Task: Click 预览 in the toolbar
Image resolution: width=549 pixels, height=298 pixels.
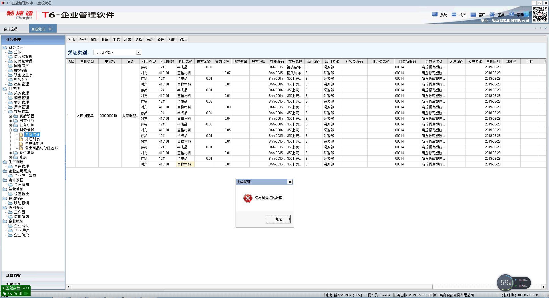Action: [83, 39]
